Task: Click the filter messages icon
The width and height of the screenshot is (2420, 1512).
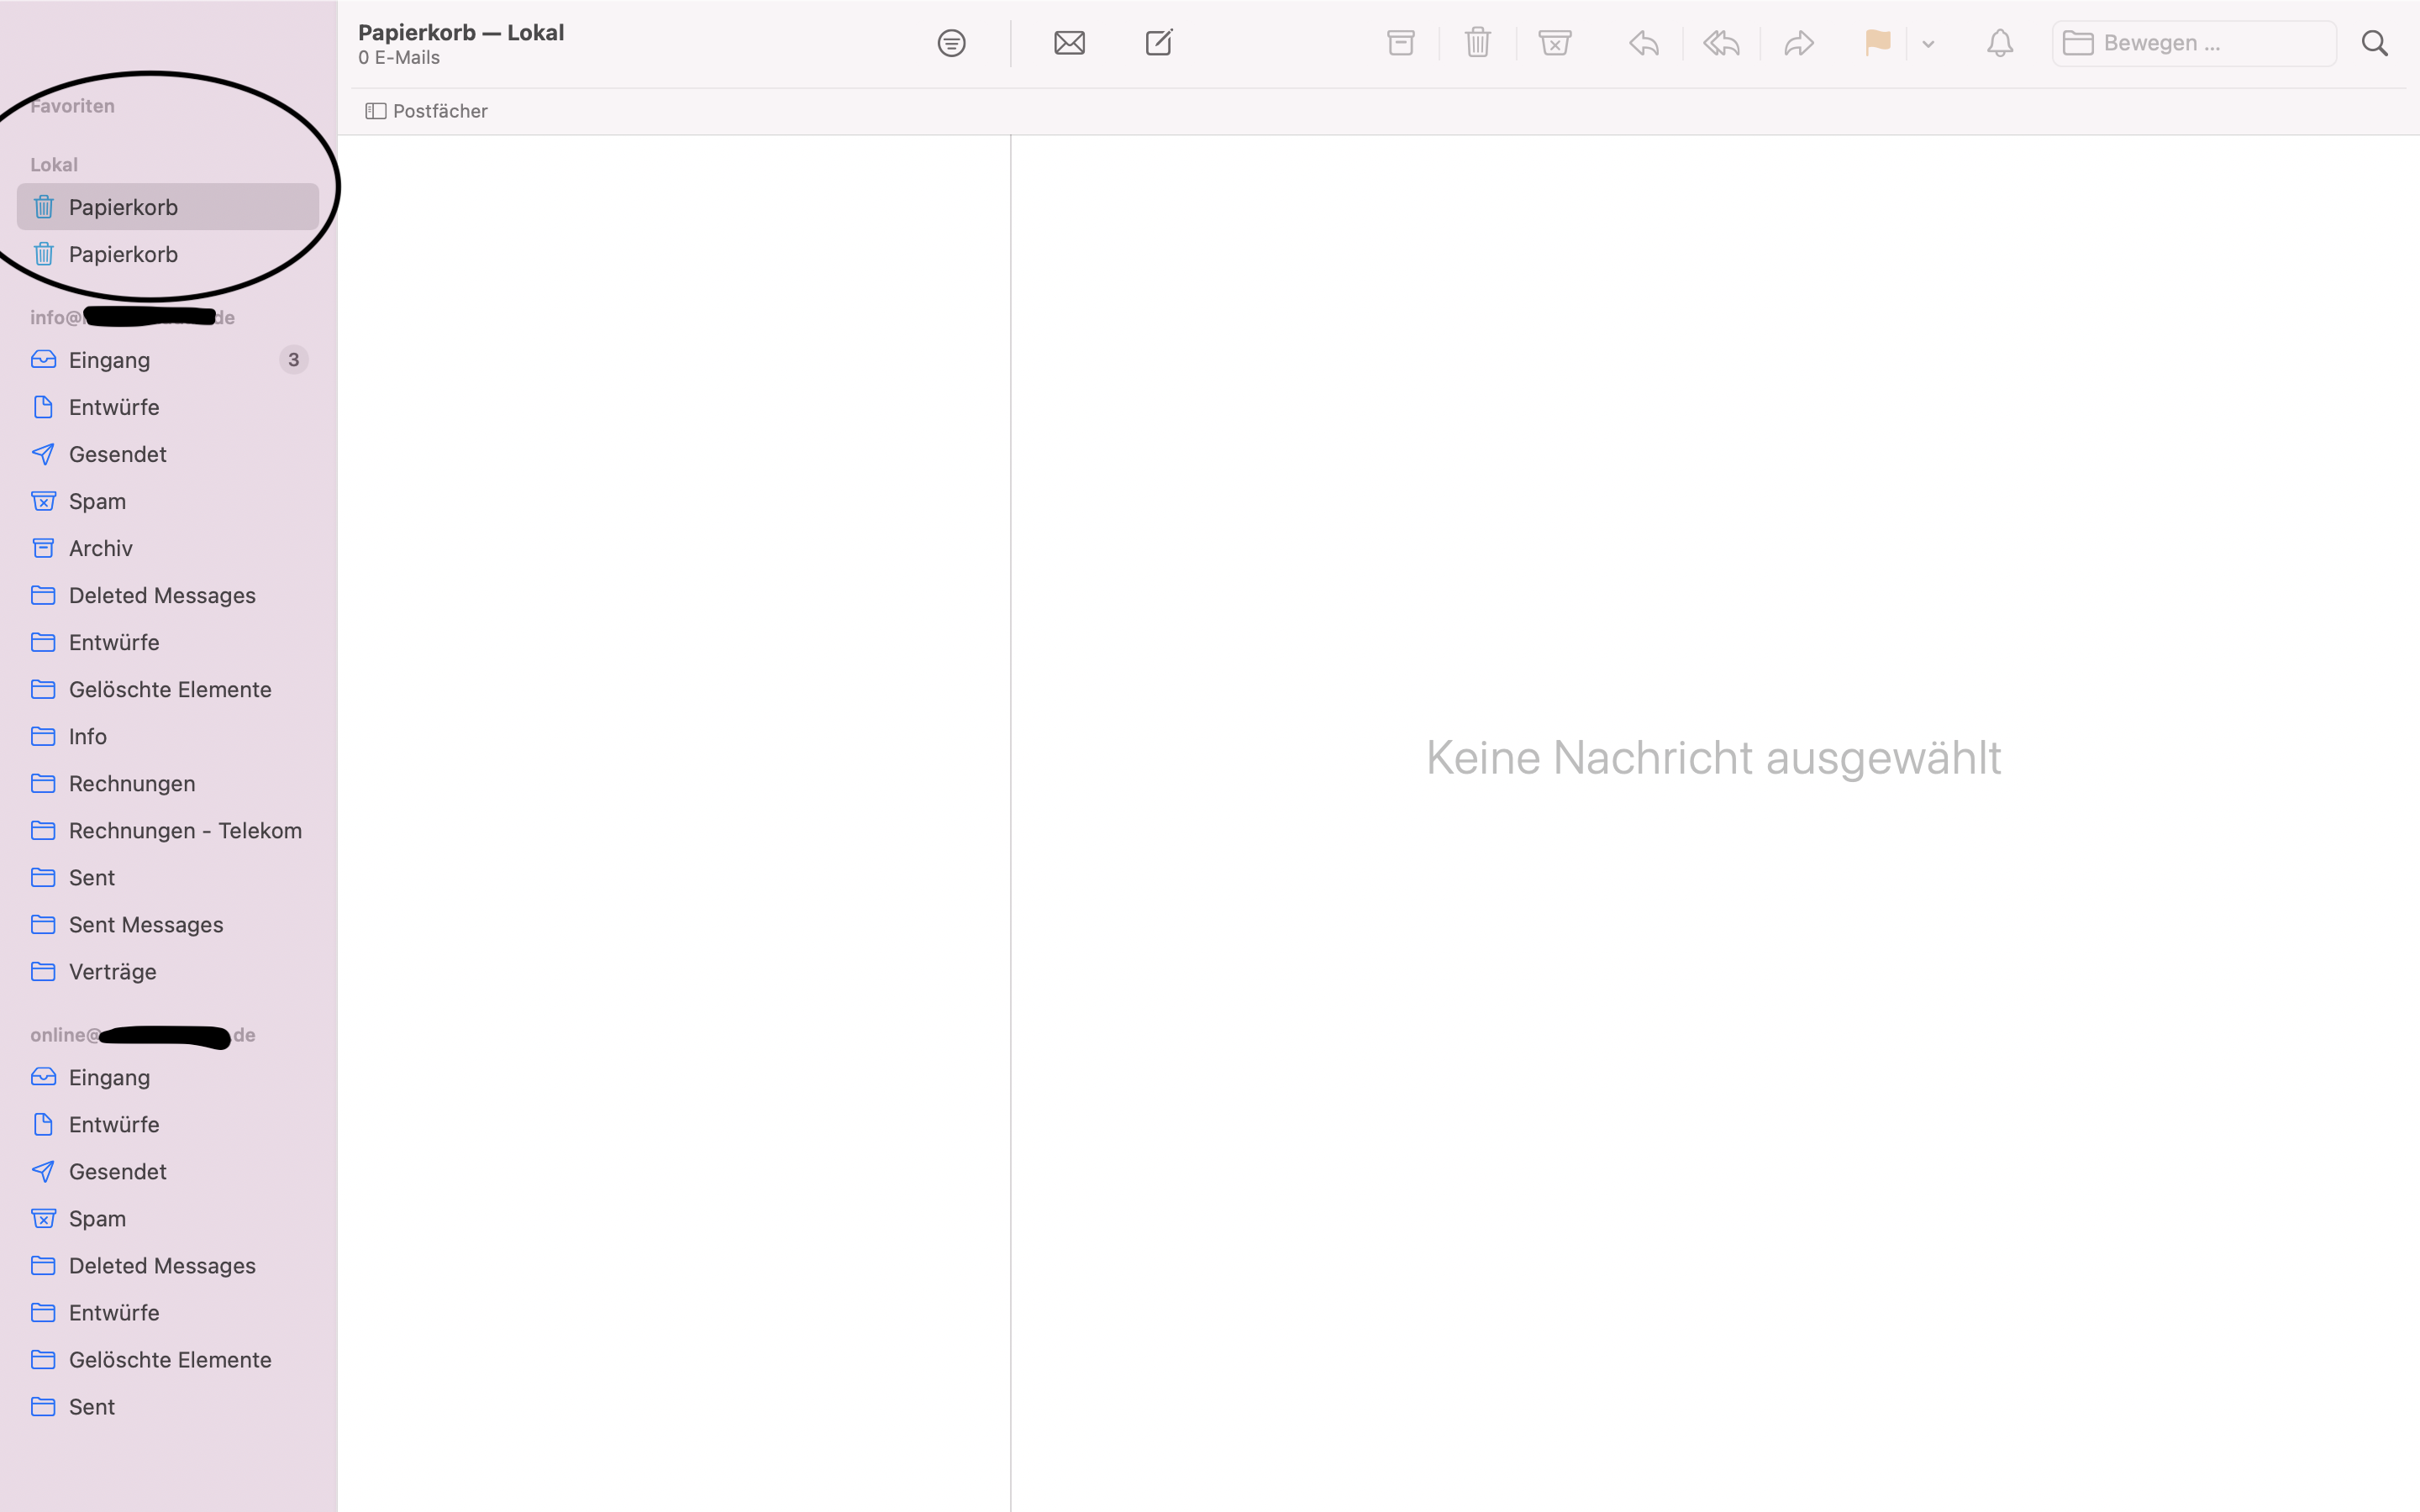Action: (951, 43)
